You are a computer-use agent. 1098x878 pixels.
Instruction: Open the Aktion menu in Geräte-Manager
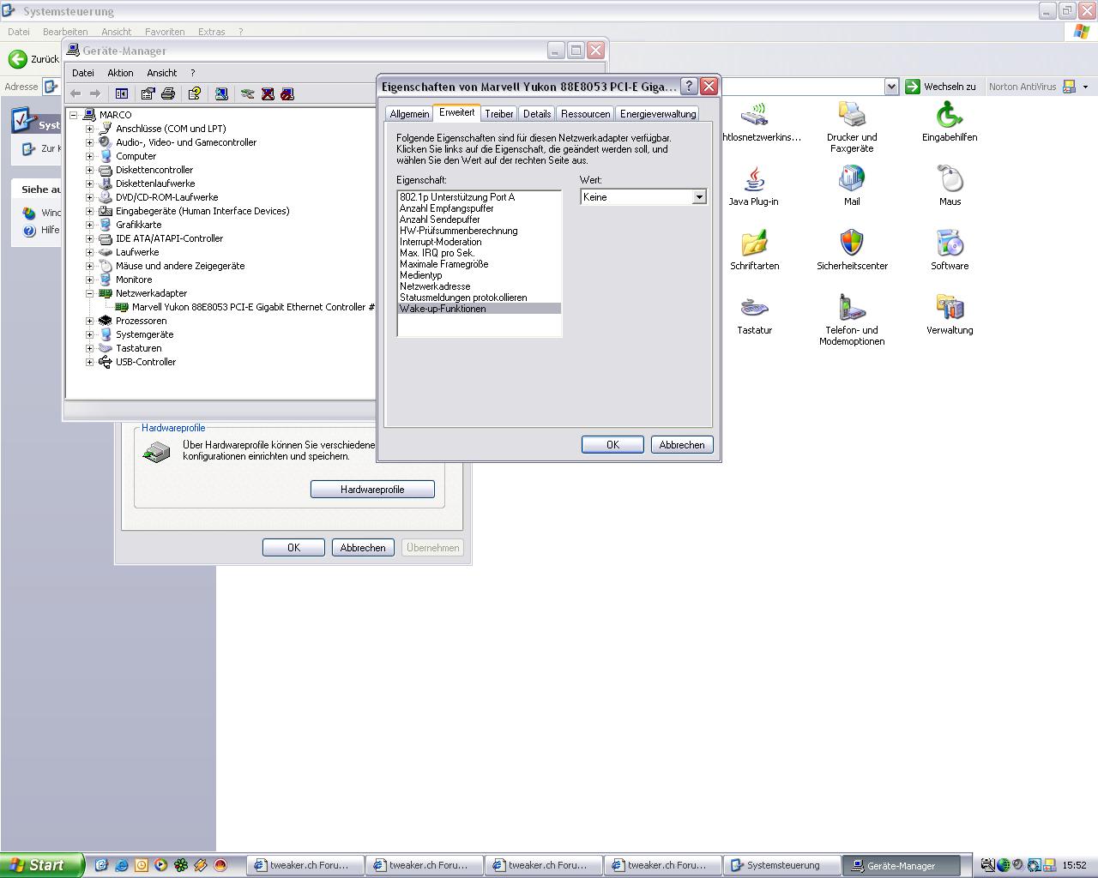point(120,73)
